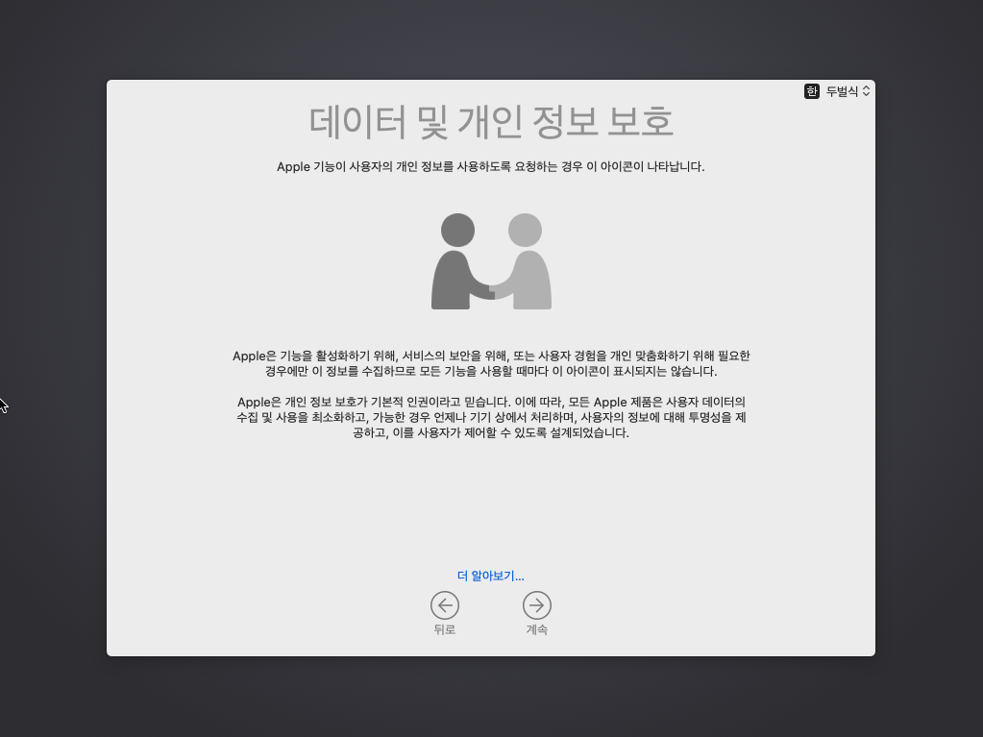This screenshot has height=737, width=983.
Task: Click the subtitle starting with Apple 기능이
Action: [x=491, y=166]
